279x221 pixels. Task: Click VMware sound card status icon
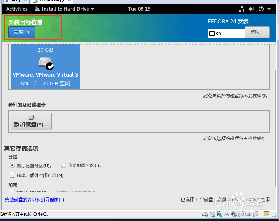233,214
